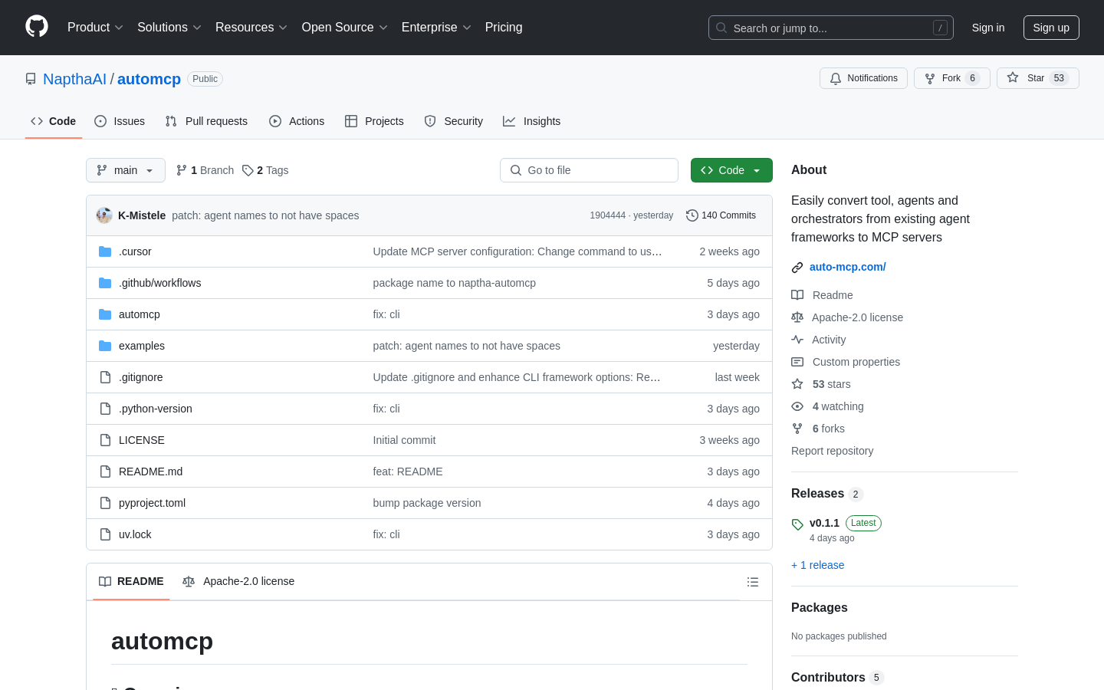The image size is (1104, 690).
Task: Click the tag icon beside 2 Tags
Action: [x=248, y=170]
